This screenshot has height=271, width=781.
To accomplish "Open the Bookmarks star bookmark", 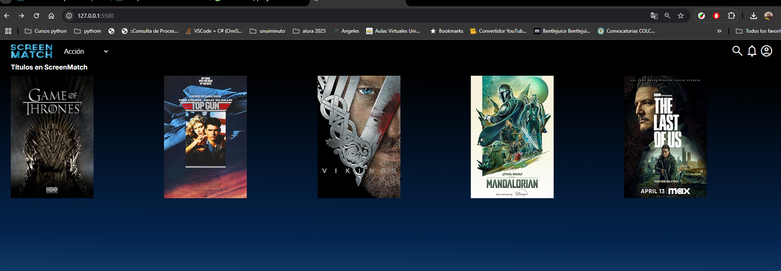I will tap(447, 31).
